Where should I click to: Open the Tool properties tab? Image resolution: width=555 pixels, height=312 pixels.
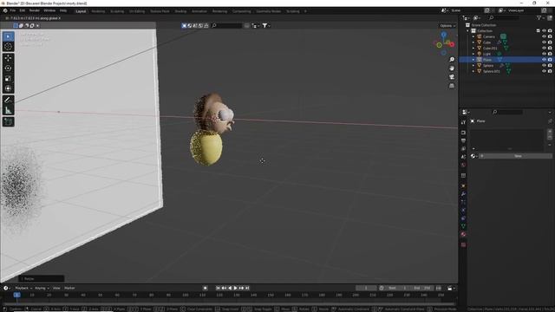pos(463,122)
